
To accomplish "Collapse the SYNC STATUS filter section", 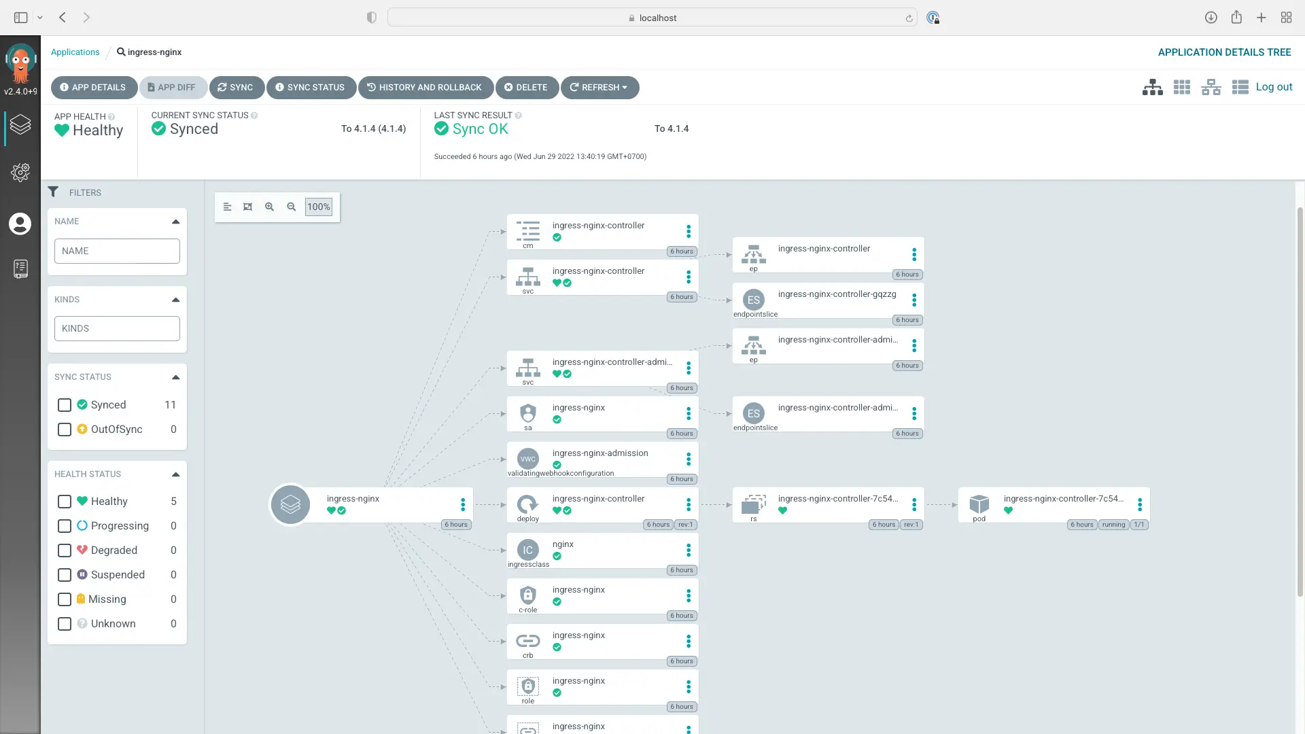I will (x=175, y=377).
